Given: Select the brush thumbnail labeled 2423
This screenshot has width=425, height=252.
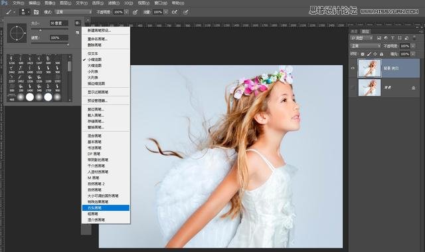Looking at the screenshot, I should tap(30, 60).
